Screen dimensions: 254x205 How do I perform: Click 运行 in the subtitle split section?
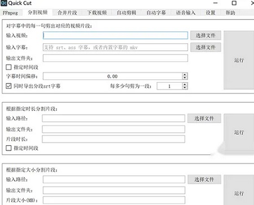tap(239, 60)
